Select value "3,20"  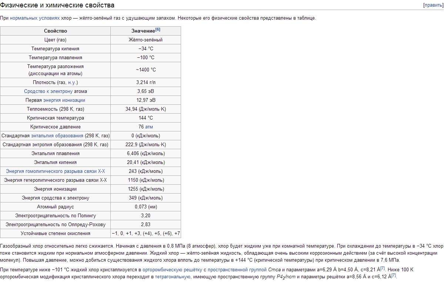(x=146, y=216)
